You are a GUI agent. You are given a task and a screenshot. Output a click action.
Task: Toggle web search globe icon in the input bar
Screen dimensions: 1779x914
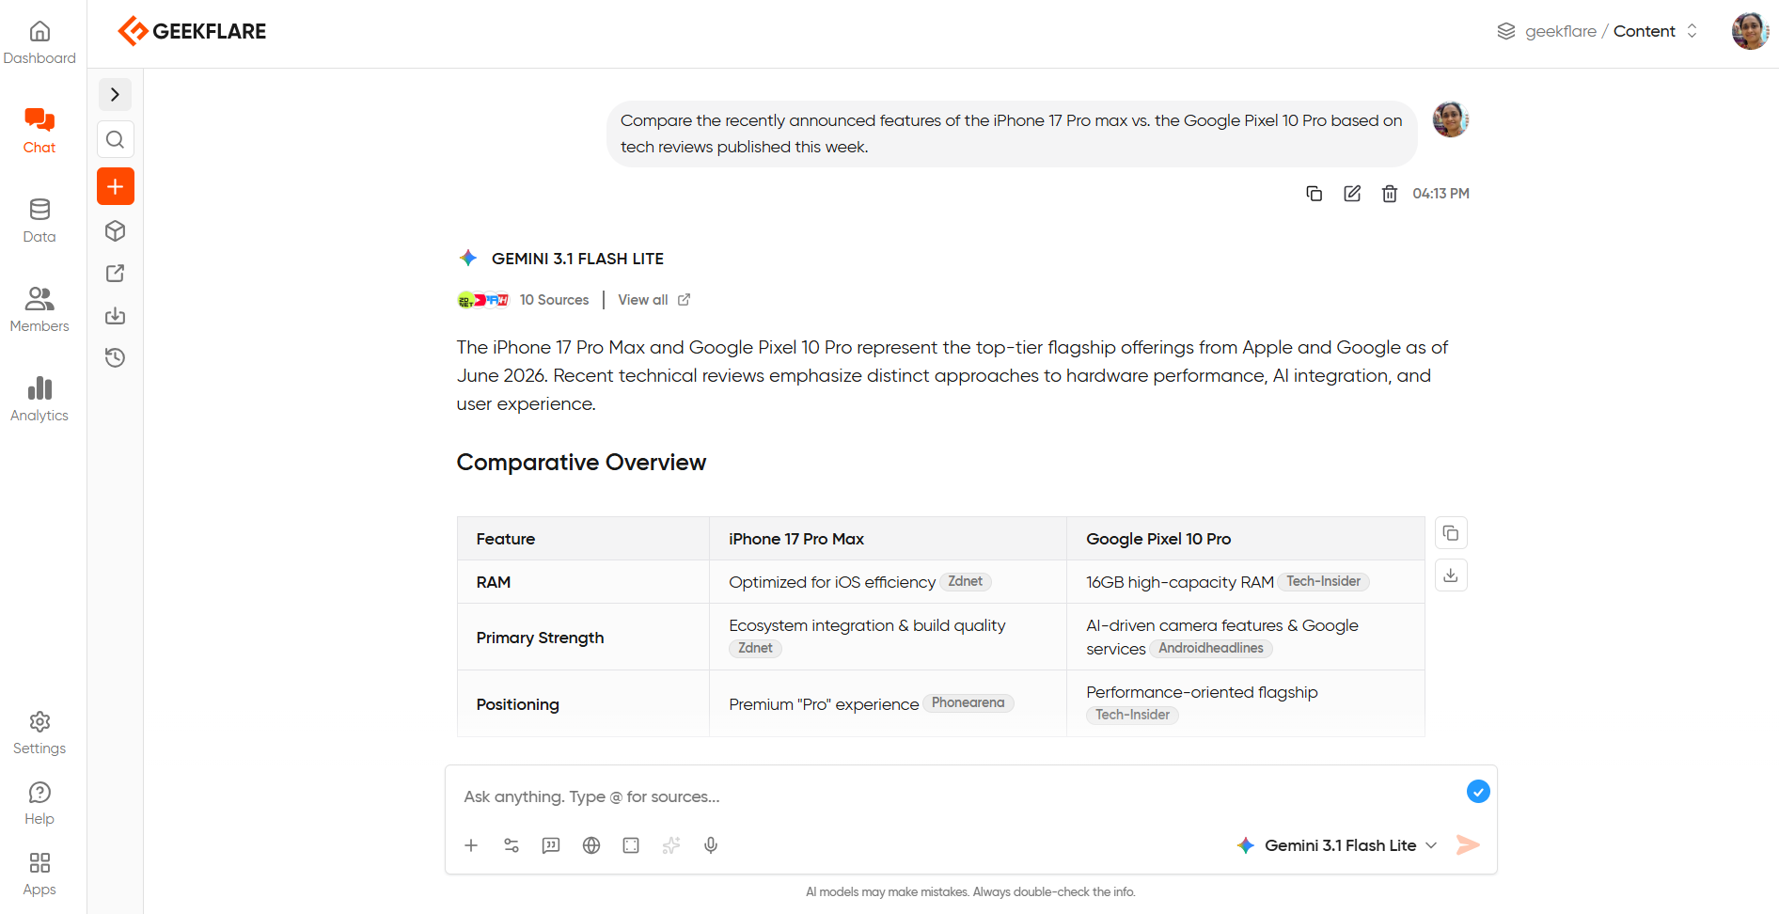591,845
